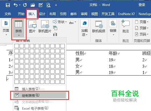
Task: Switch to the 开始 tab
Action: tap(21, 14)
